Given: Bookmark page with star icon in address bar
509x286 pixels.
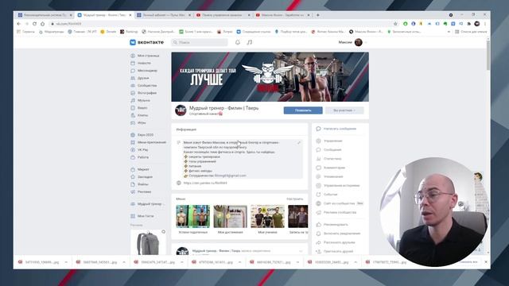Looking at the screenshot, I should click(395, 24).
